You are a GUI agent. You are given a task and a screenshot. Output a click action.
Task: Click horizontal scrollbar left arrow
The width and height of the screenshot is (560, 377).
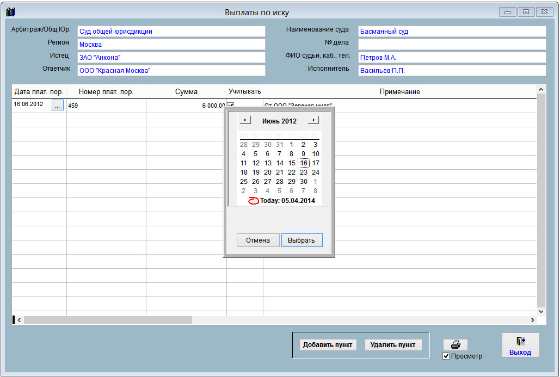(19, 320)
